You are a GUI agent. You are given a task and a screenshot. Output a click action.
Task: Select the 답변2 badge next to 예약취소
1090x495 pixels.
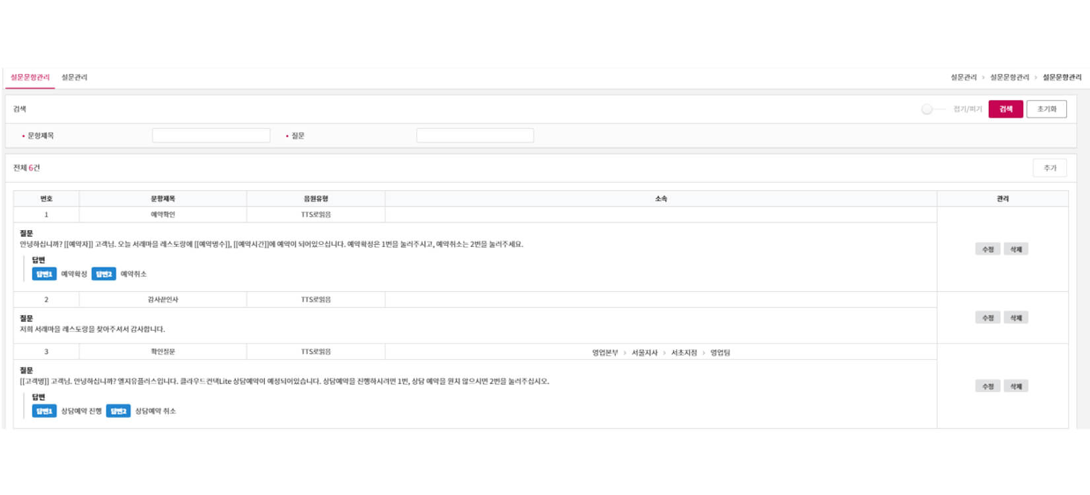[104, 274]
